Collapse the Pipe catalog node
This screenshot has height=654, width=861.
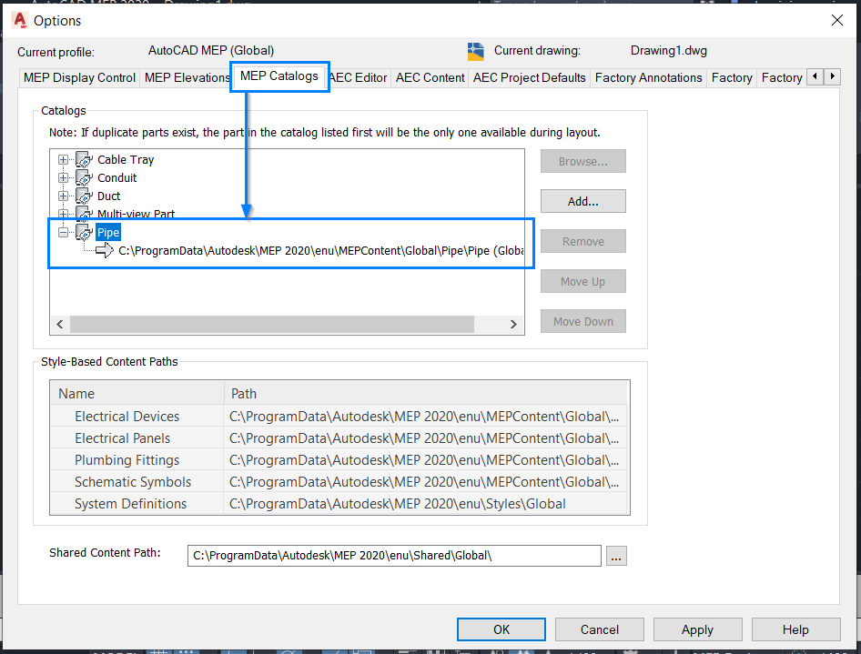click(63, 232)
